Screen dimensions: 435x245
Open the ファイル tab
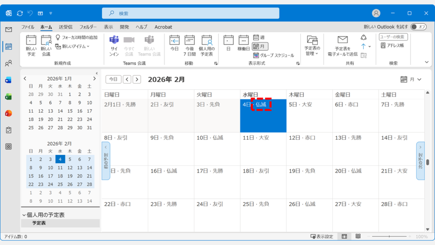[x=28, y=27]
